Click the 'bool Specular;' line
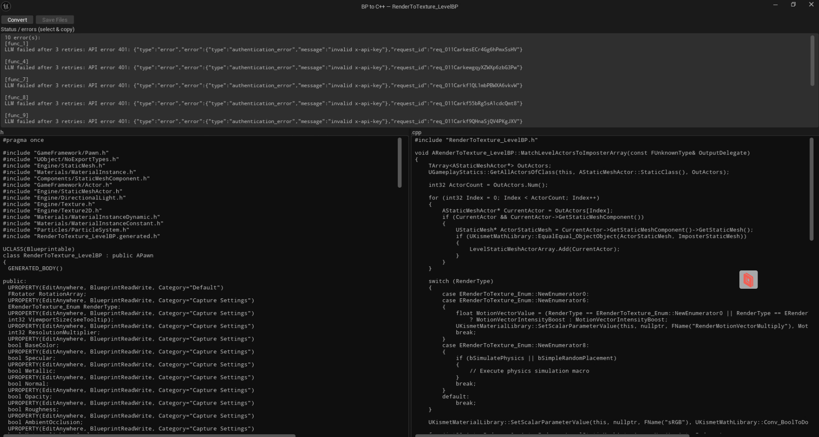This screenshot has width=819, height=437. pos(32,358)
